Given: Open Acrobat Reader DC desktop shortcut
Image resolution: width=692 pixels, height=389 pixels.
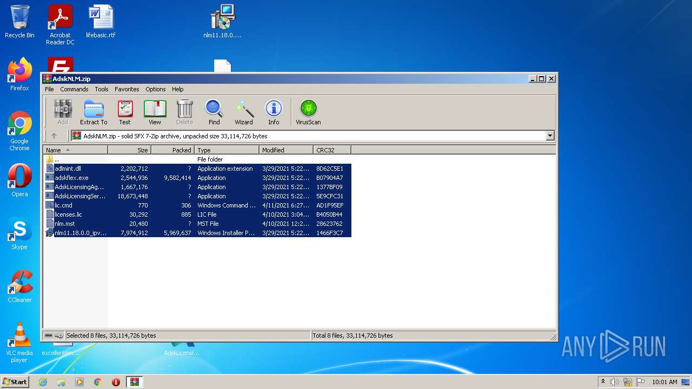Looking at the screenshot, I should tap(60, 25).
